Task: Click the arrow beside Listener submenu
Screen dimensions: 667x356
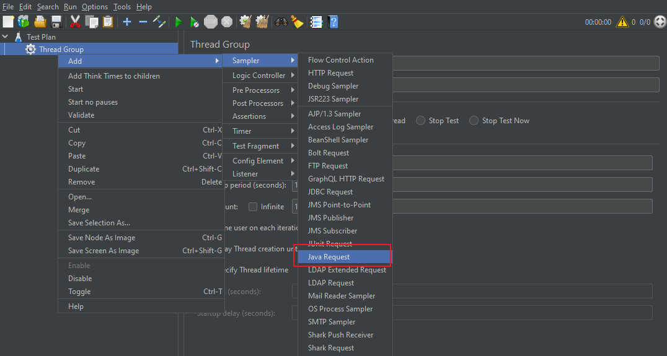Action: coord(293,173)
